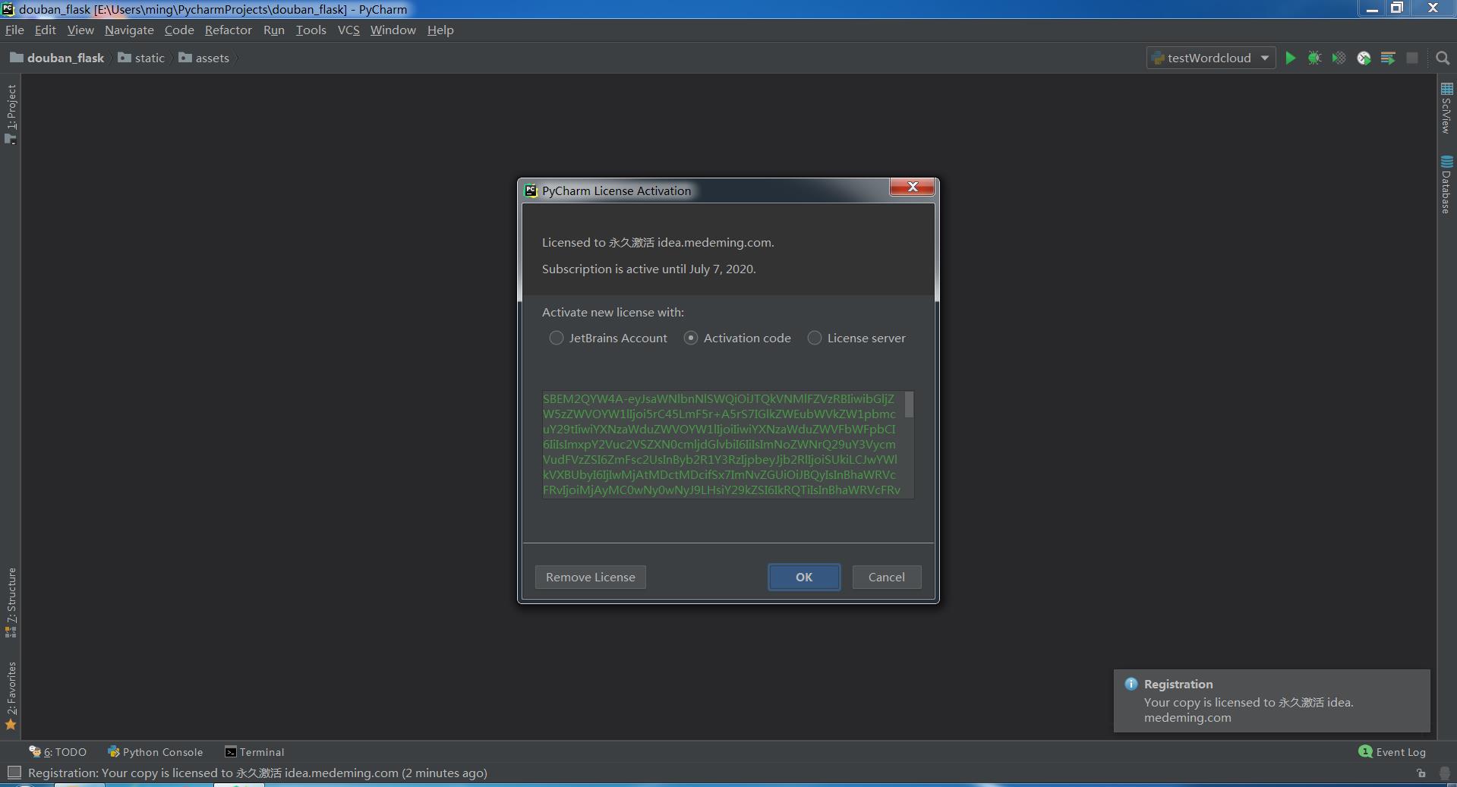Open the Refactor menu
1457x787 pixels.
click(x=228, y=30)
